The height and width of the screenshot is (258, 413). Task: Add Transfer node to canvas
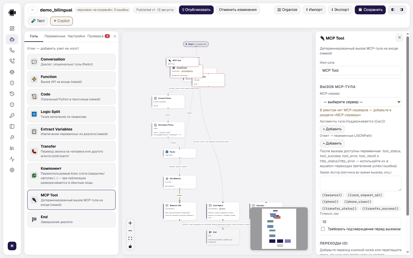[x=71, y=151]
